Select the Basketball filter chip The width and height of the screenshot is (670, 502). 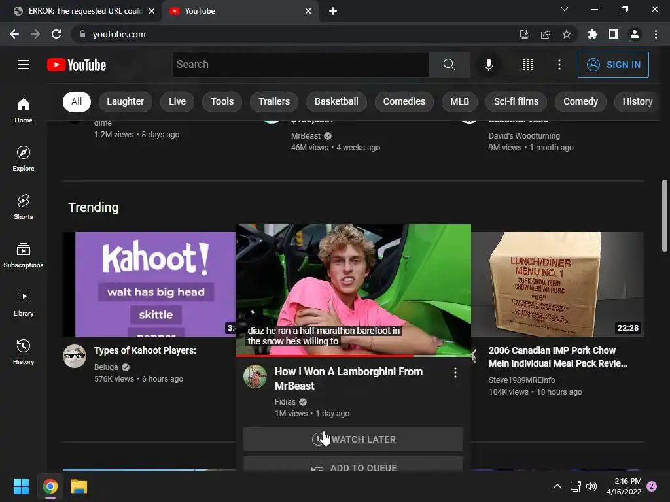pos(336,101)
